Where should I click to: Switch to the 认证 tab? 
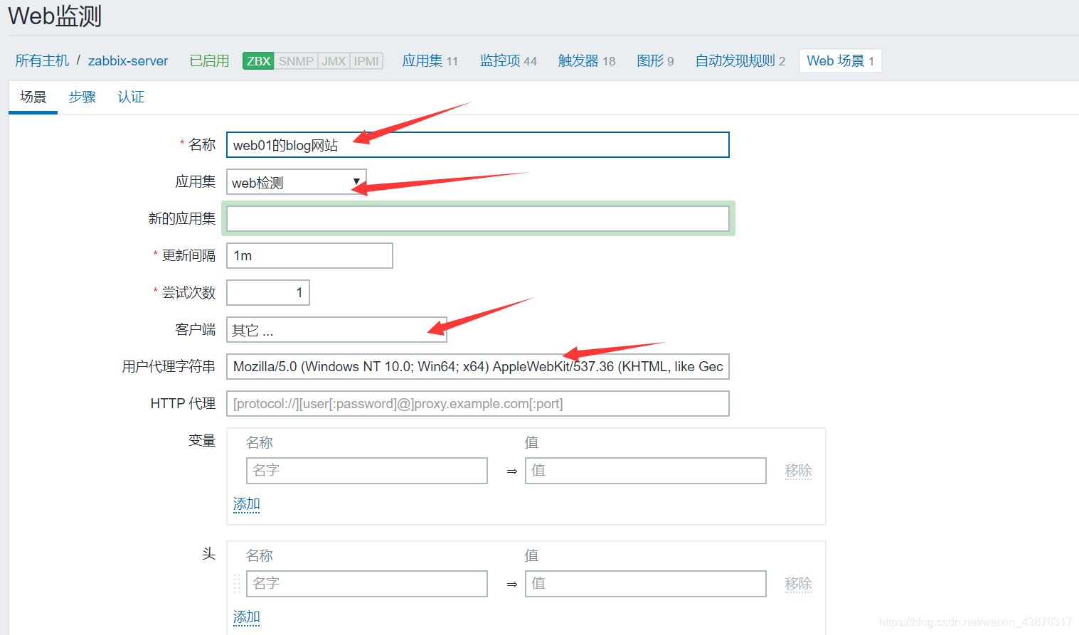(131, 97)
